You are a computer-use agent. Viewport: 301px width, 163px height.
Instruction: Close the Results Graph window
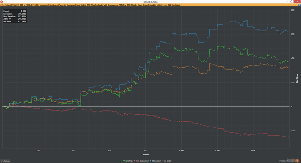(x=297, y=2)
